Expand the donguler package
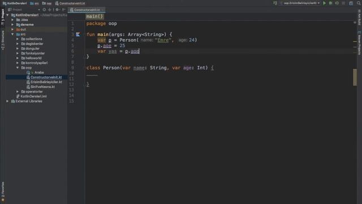The width and height of the screenshot is (362, 204). [18, 49]
